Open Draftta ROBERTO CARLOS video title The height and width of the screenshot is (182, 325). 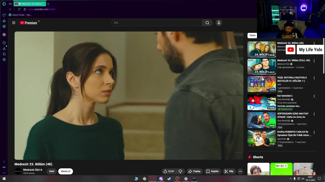(x=294, y=133)
